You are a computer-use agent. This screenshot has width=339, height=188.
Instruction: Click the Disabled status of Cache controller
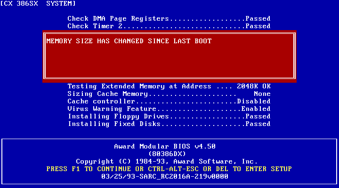click(x=253, y=102)
